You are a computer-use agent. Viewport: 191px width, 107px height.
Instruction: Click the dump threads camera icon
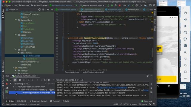[7, 88]
